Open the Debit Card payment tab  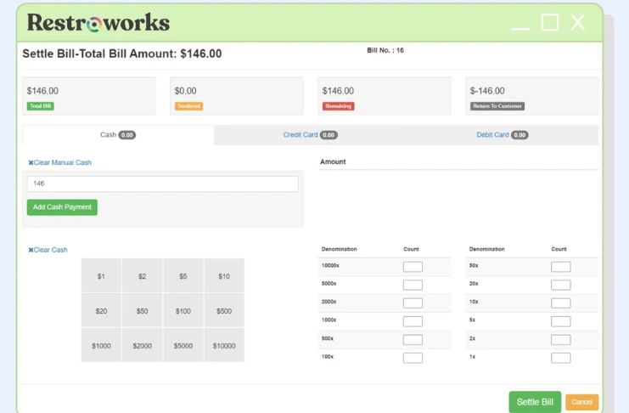click(x=503, y=135)
